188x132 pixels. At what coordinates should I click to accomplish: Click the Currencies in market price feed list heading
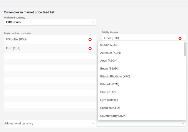click(29, 12)
